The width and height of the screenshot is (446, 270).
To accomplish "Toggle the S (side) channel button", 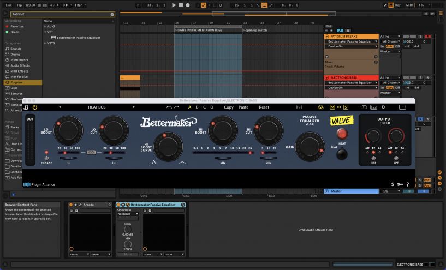I will pyautogui.click(x=346, y=107).
